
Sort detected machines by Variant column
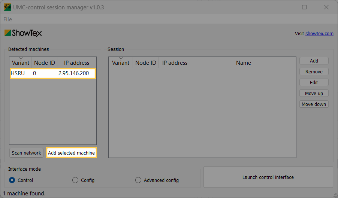pyautogui.click(x=21, y=63)
